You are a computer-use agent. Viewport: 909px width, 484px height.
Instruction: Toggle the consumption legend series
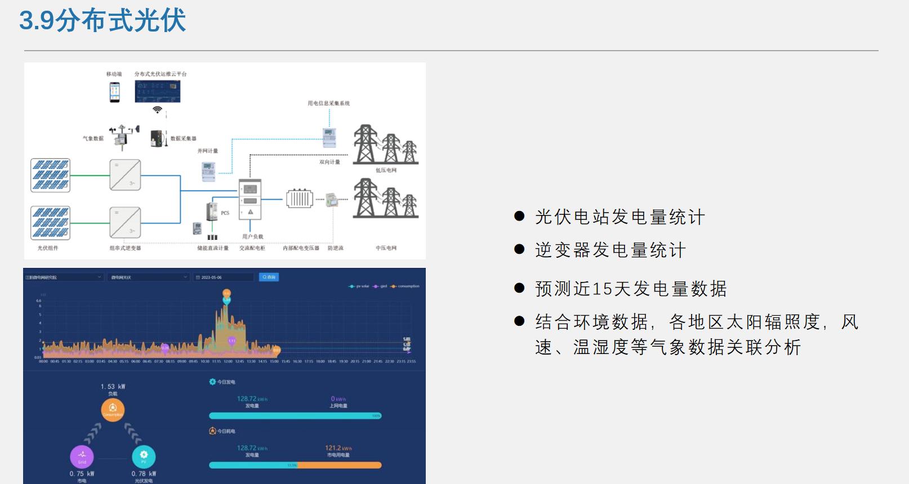click(x=405, y=286)
